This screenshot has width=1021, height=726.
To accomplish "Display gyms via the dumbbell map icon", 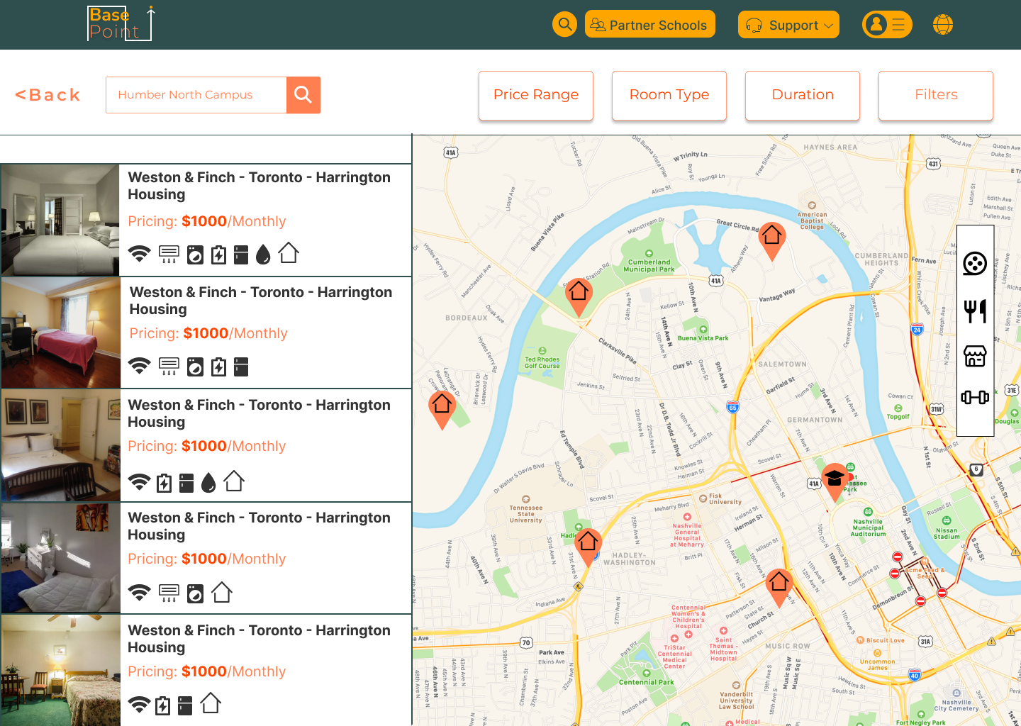I will 975,397.
